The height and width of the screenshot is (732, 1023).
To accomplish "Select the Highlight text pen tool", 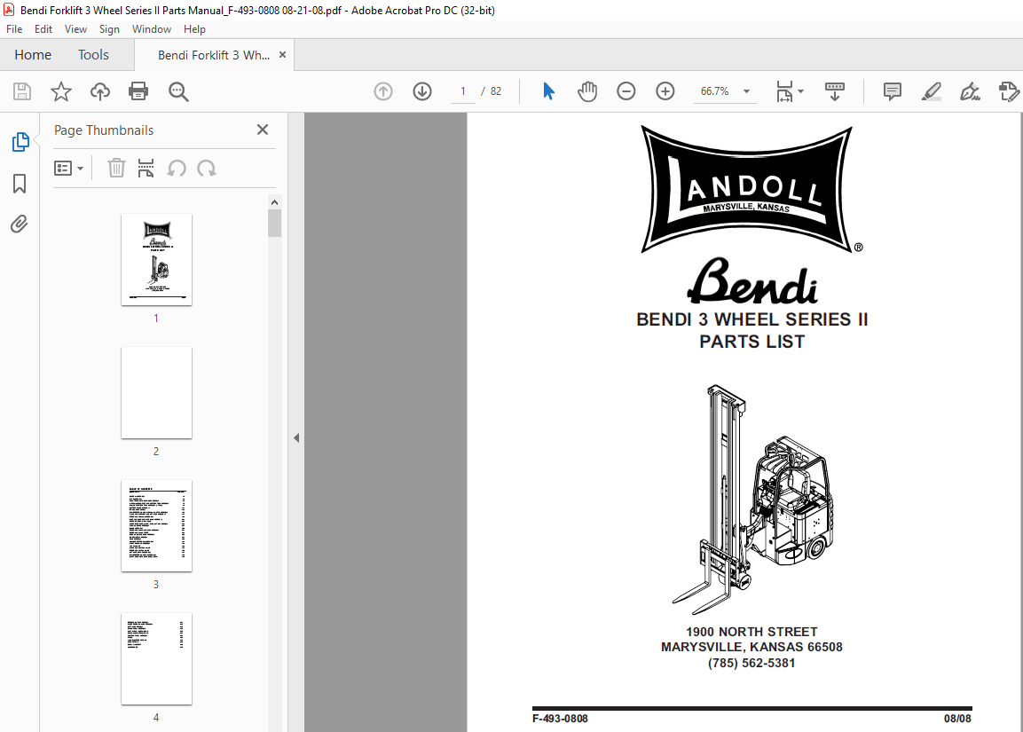I will tap(931, 91).
